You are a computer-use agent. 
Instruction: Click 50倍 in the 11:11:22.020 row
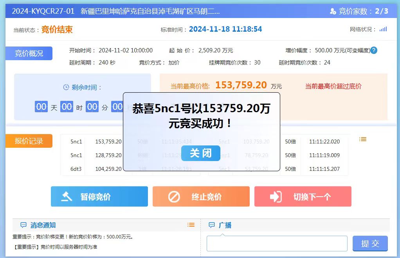(290, 142)
